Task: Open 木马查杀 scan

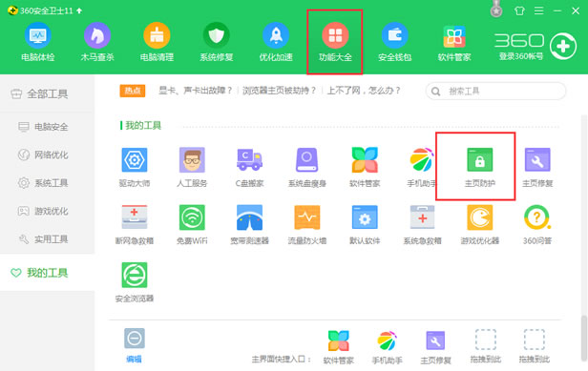Action: tap(97, 42)
